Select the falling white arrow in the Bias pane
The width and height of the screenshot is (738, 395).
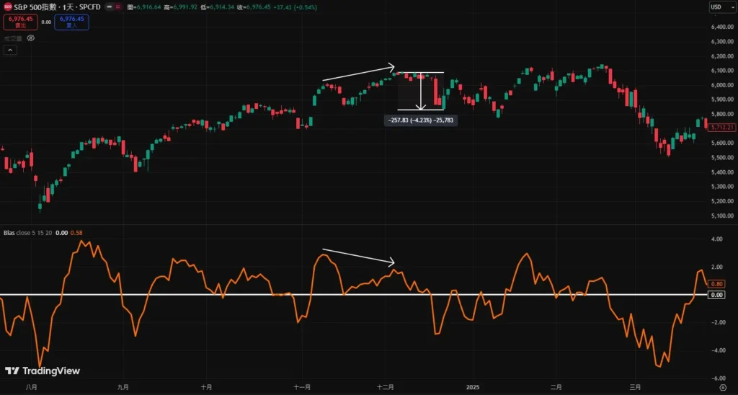tap(358, 256)
